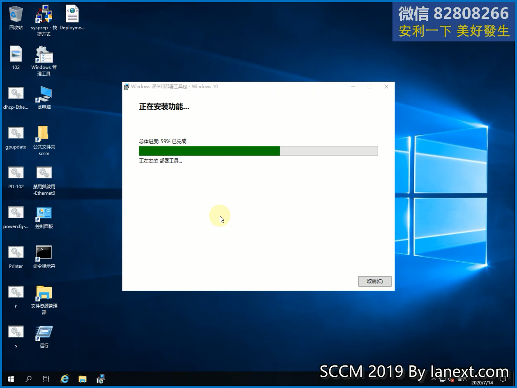The height and width of the screenshot is (388, 517).
Task: Click the installer's overall progress bar
Action: tap(258, 151)
